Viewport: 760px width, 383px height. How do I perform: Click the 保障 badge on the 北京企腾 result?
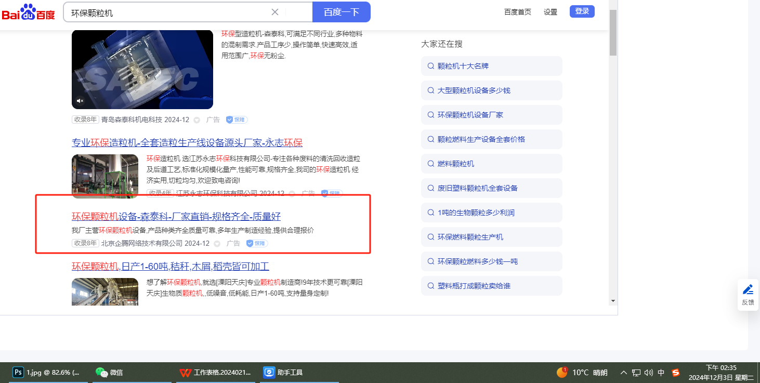pyautogui.click(x=257, y=243)
